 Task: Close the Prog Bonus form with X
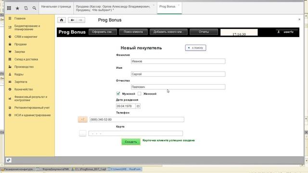point(299,19)
